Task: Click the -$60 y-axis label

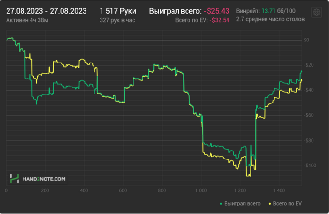Action: point(309,115)
